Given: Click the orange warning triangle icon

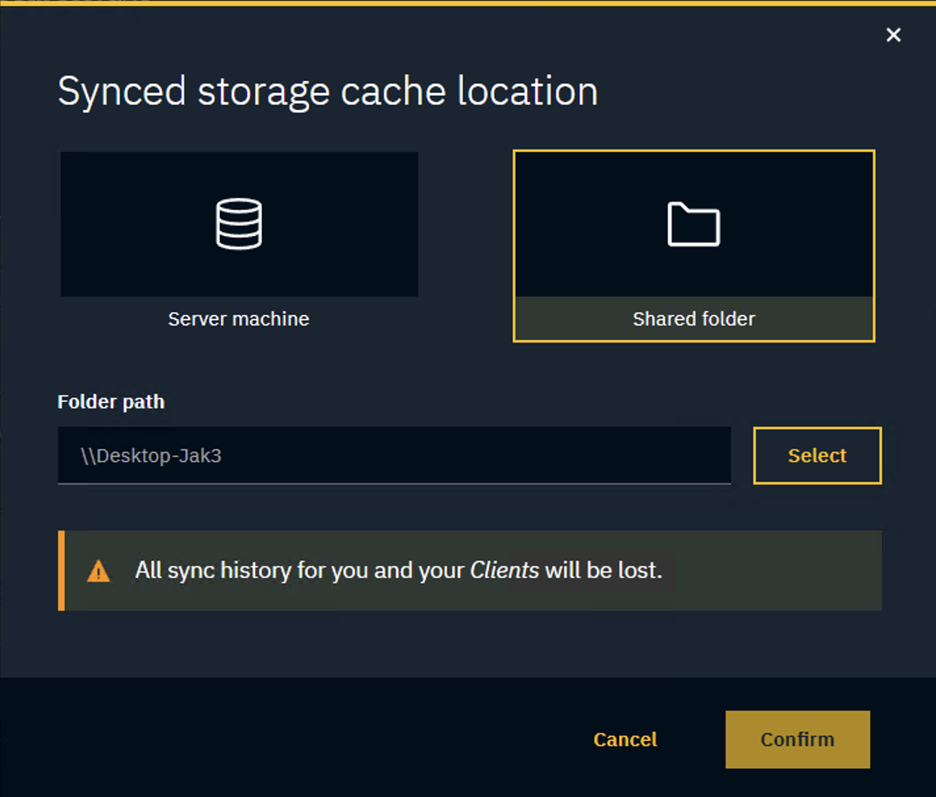Looking at the screenshot, I should [x=99, y=571].
